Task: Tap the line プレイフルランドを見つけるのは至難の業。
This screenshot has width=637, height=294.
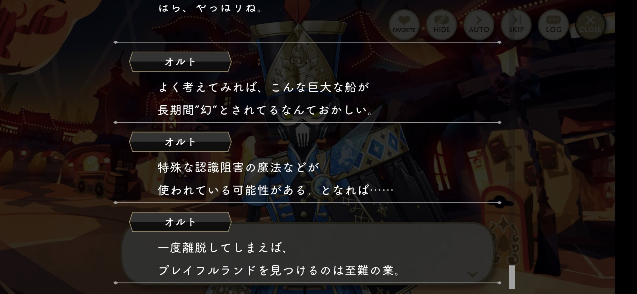Action: coord(279,270)
